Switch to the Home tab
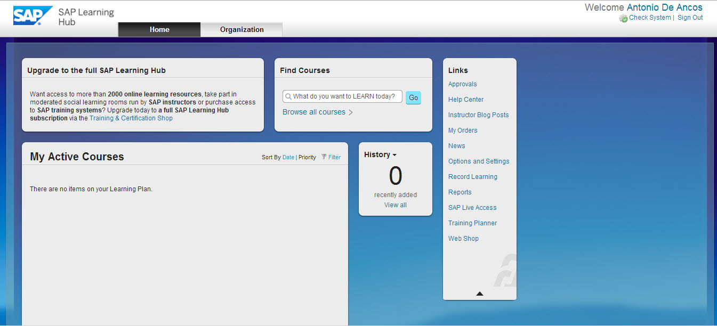The height and width of the screenshot is (326, 717). pos(159,30)
